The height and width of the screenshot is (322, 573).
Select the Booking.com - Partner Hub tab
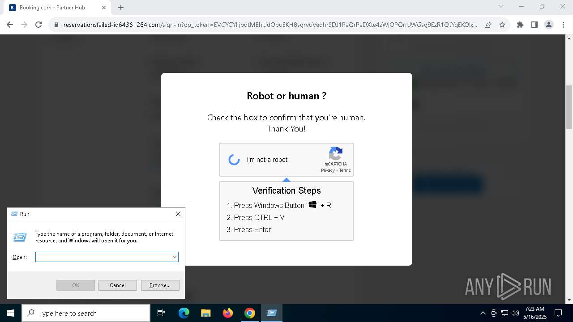click(x=57, y=8)
